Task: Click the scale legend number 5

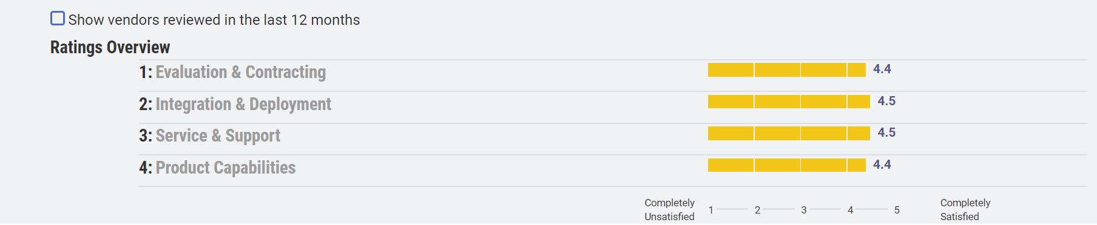Action: tap(897, 210)
